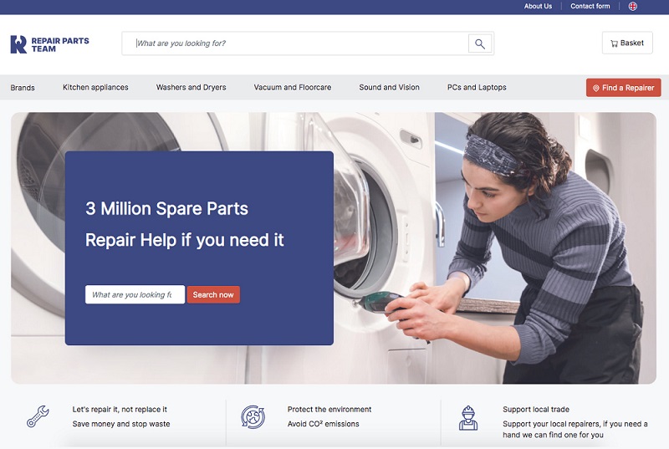Open the Washers and Dryers menu
Image resolution: width=669 pixels, height=449 pixels.
point(192,88)
